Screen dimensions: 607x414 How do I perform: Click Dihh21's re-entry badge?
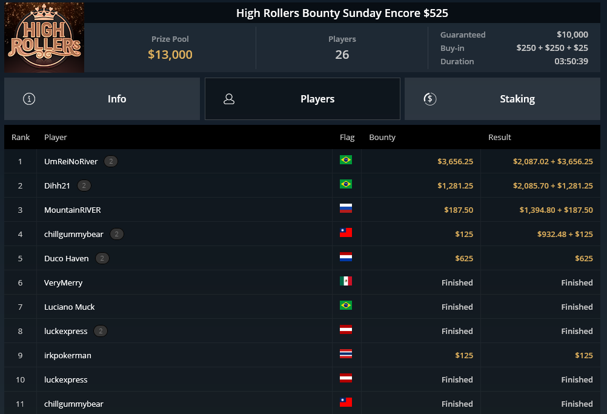tap(84, 186)
